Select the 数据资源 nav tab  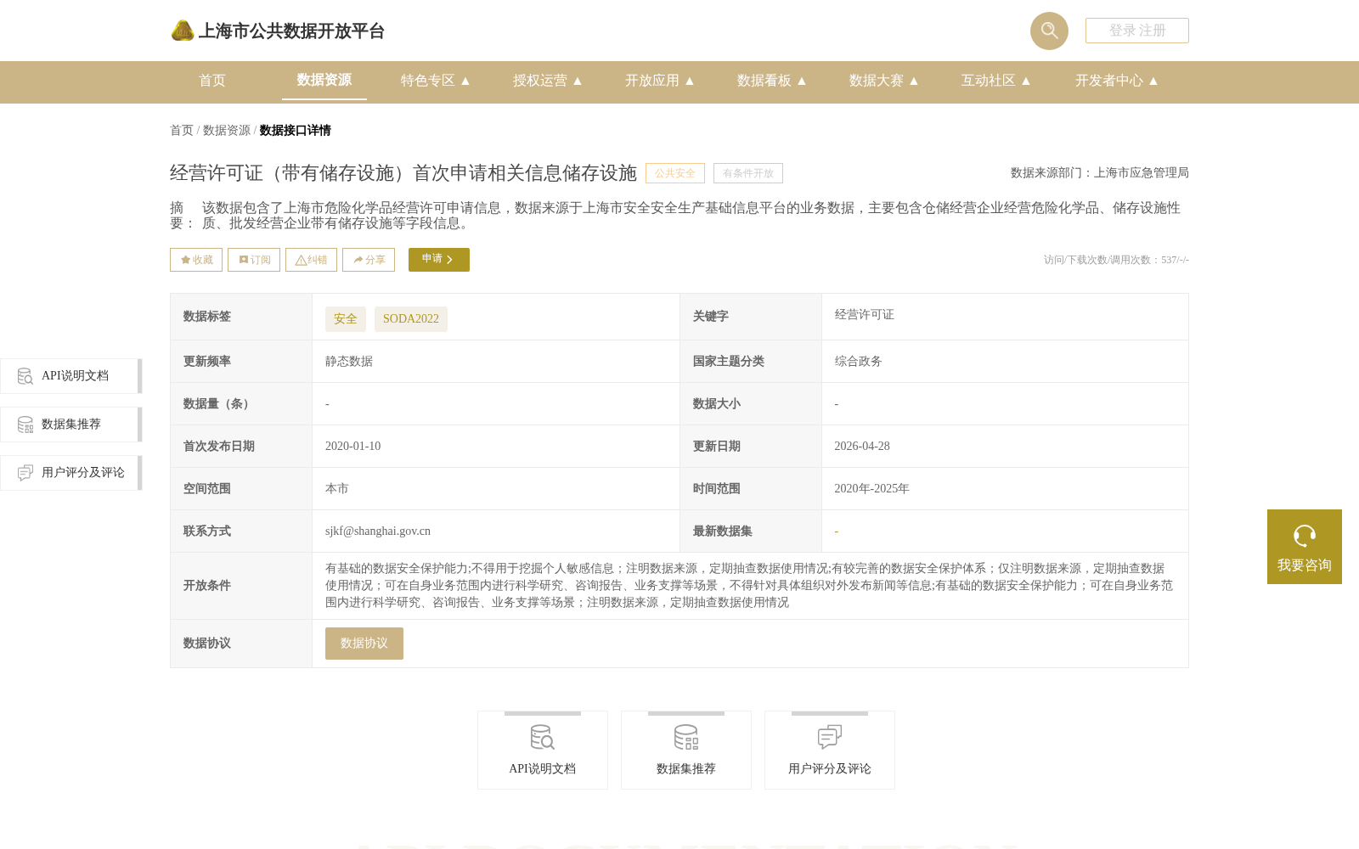click(324, 80)
